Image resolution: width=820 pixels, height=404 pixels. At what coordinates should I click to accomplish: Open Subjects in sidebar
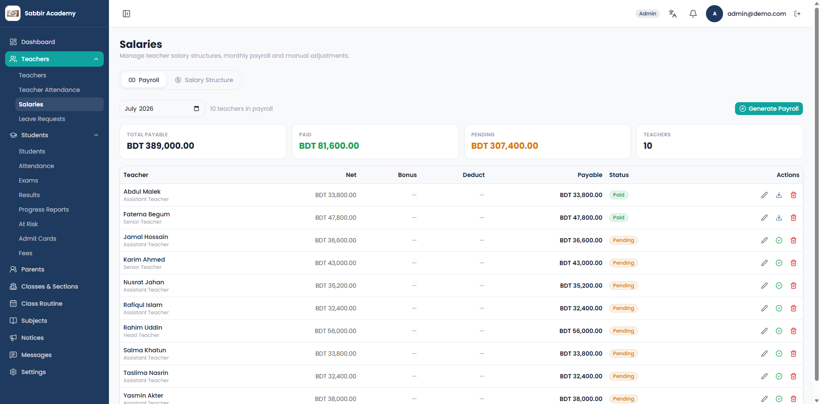(54, 321)
